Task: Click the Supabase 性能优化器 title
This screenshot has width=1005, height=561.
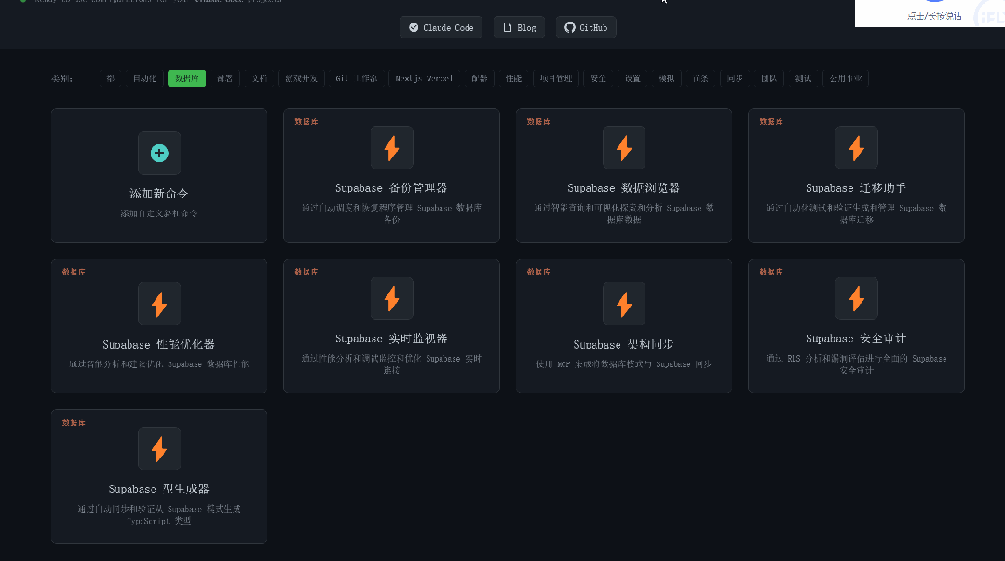Action: tap(159, 344)
